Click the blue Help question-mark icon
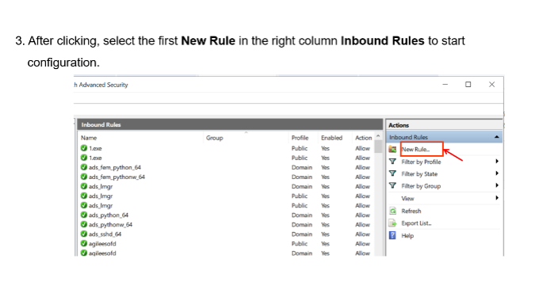The width and height of the screenshot is (539, 301). (392, 235)
